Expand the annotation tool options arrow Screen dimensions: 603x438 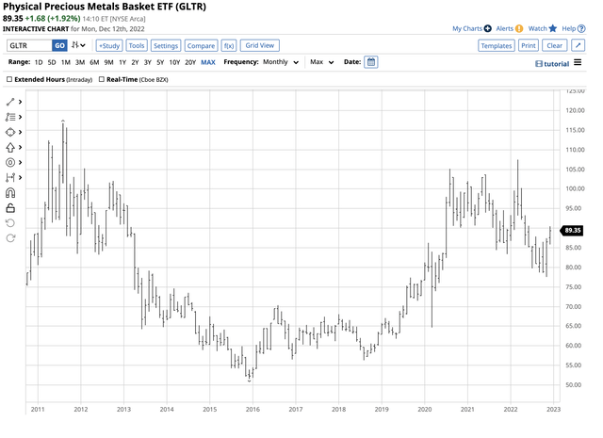tap(20, 117)
